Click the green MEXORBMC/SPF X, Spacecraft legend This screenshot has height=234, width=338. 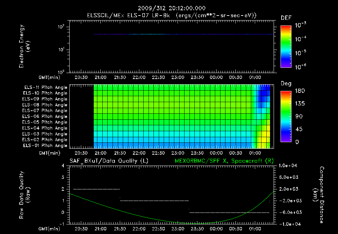(224, 161)
